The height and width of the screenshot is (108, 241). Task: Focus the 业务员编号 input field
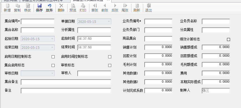(x=158, y=21)
